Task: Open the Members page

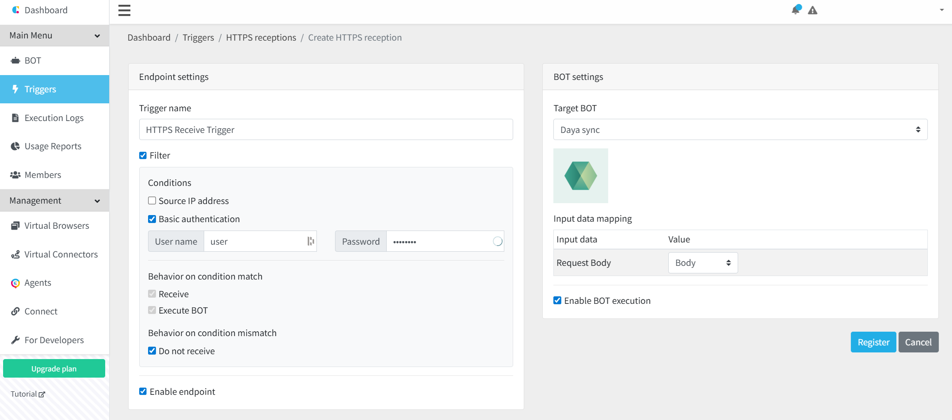Action: [54, 175]
